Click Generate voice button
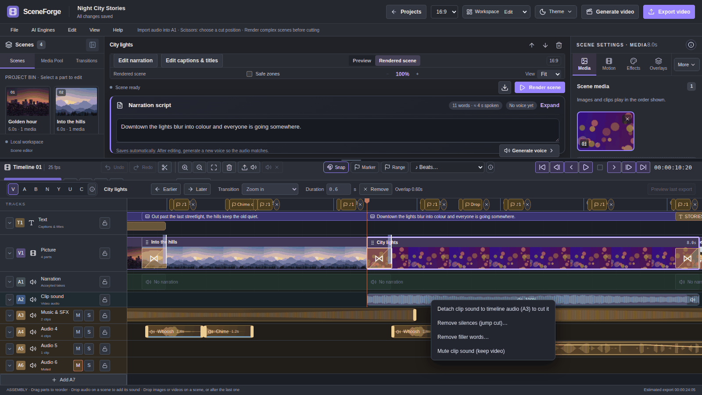 coord(529,151)
